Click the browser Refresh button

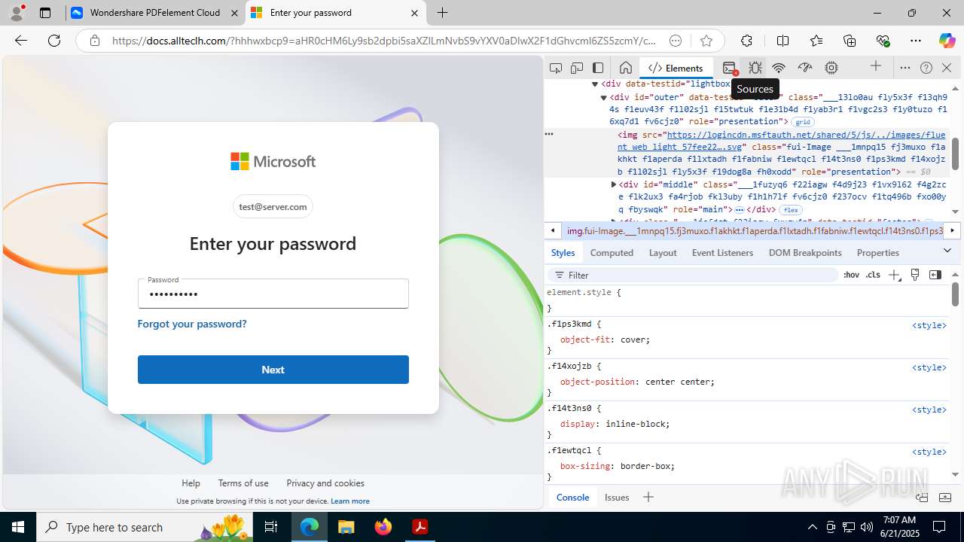(54, 41)
